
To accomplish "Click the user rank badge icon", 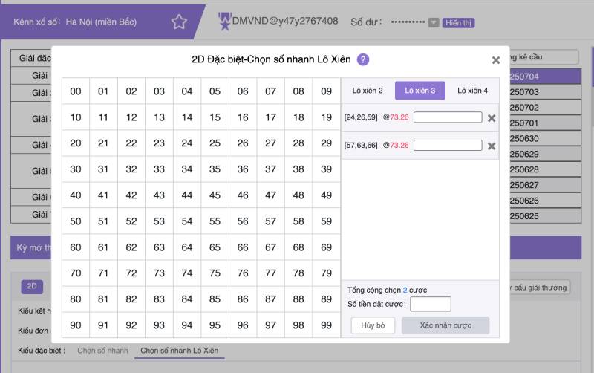I will tap(224, 22).
